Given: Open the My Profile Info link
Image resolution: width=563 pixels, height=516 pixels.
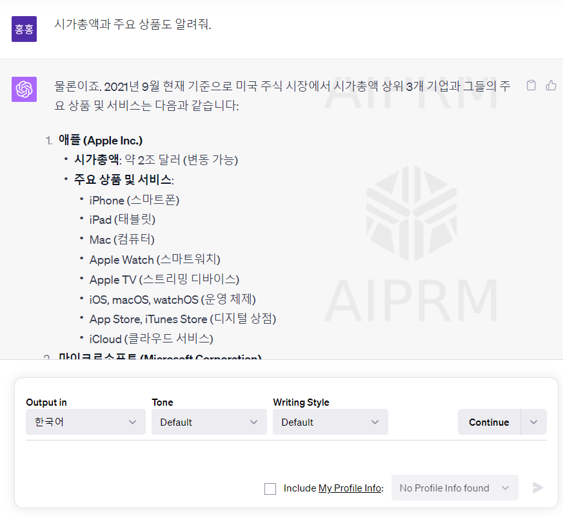Looking at the screenshot, I should (x=350, y=488).
